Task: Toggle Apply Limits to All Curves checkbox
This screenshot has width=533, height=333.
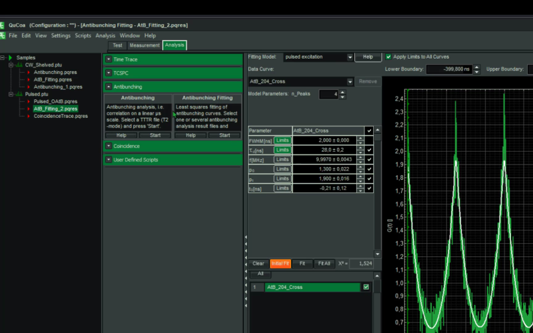Action: pyautogui.click(x=388, y=57)
